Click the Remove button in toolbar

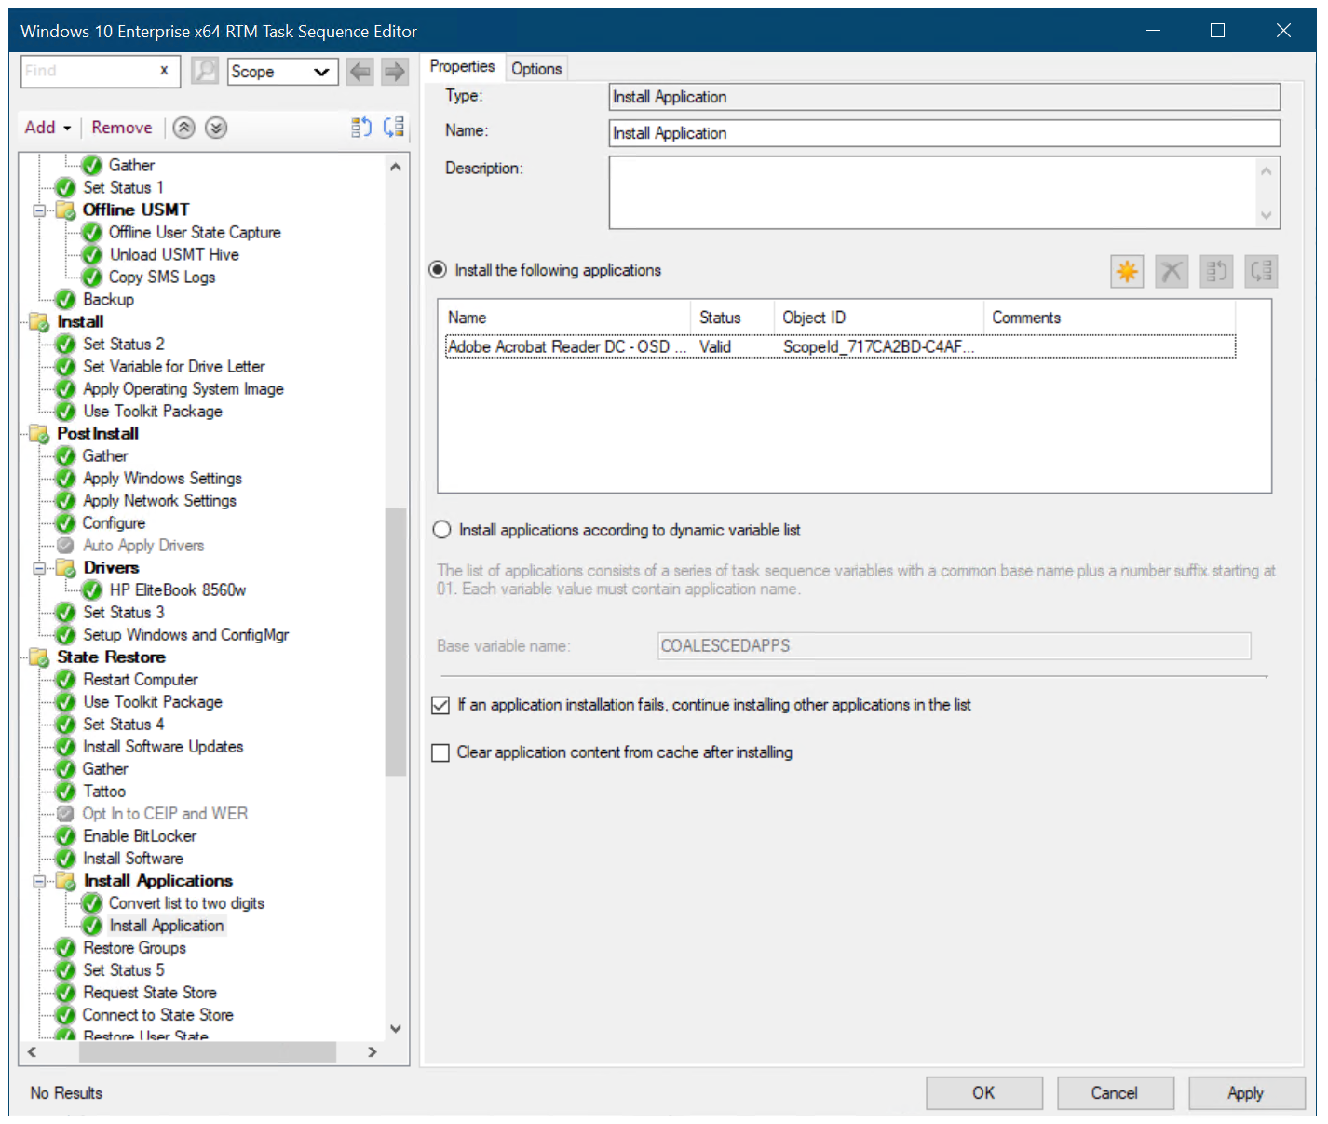(121, 127)
